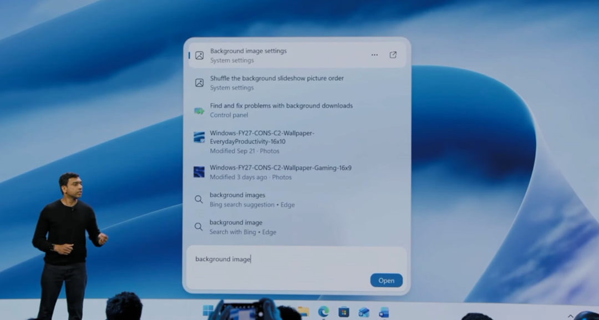Launch Microsoft Edge from the taskbar
Image resolution: width=599 pixels, height=320 pixels.
[x=323, y=312]
